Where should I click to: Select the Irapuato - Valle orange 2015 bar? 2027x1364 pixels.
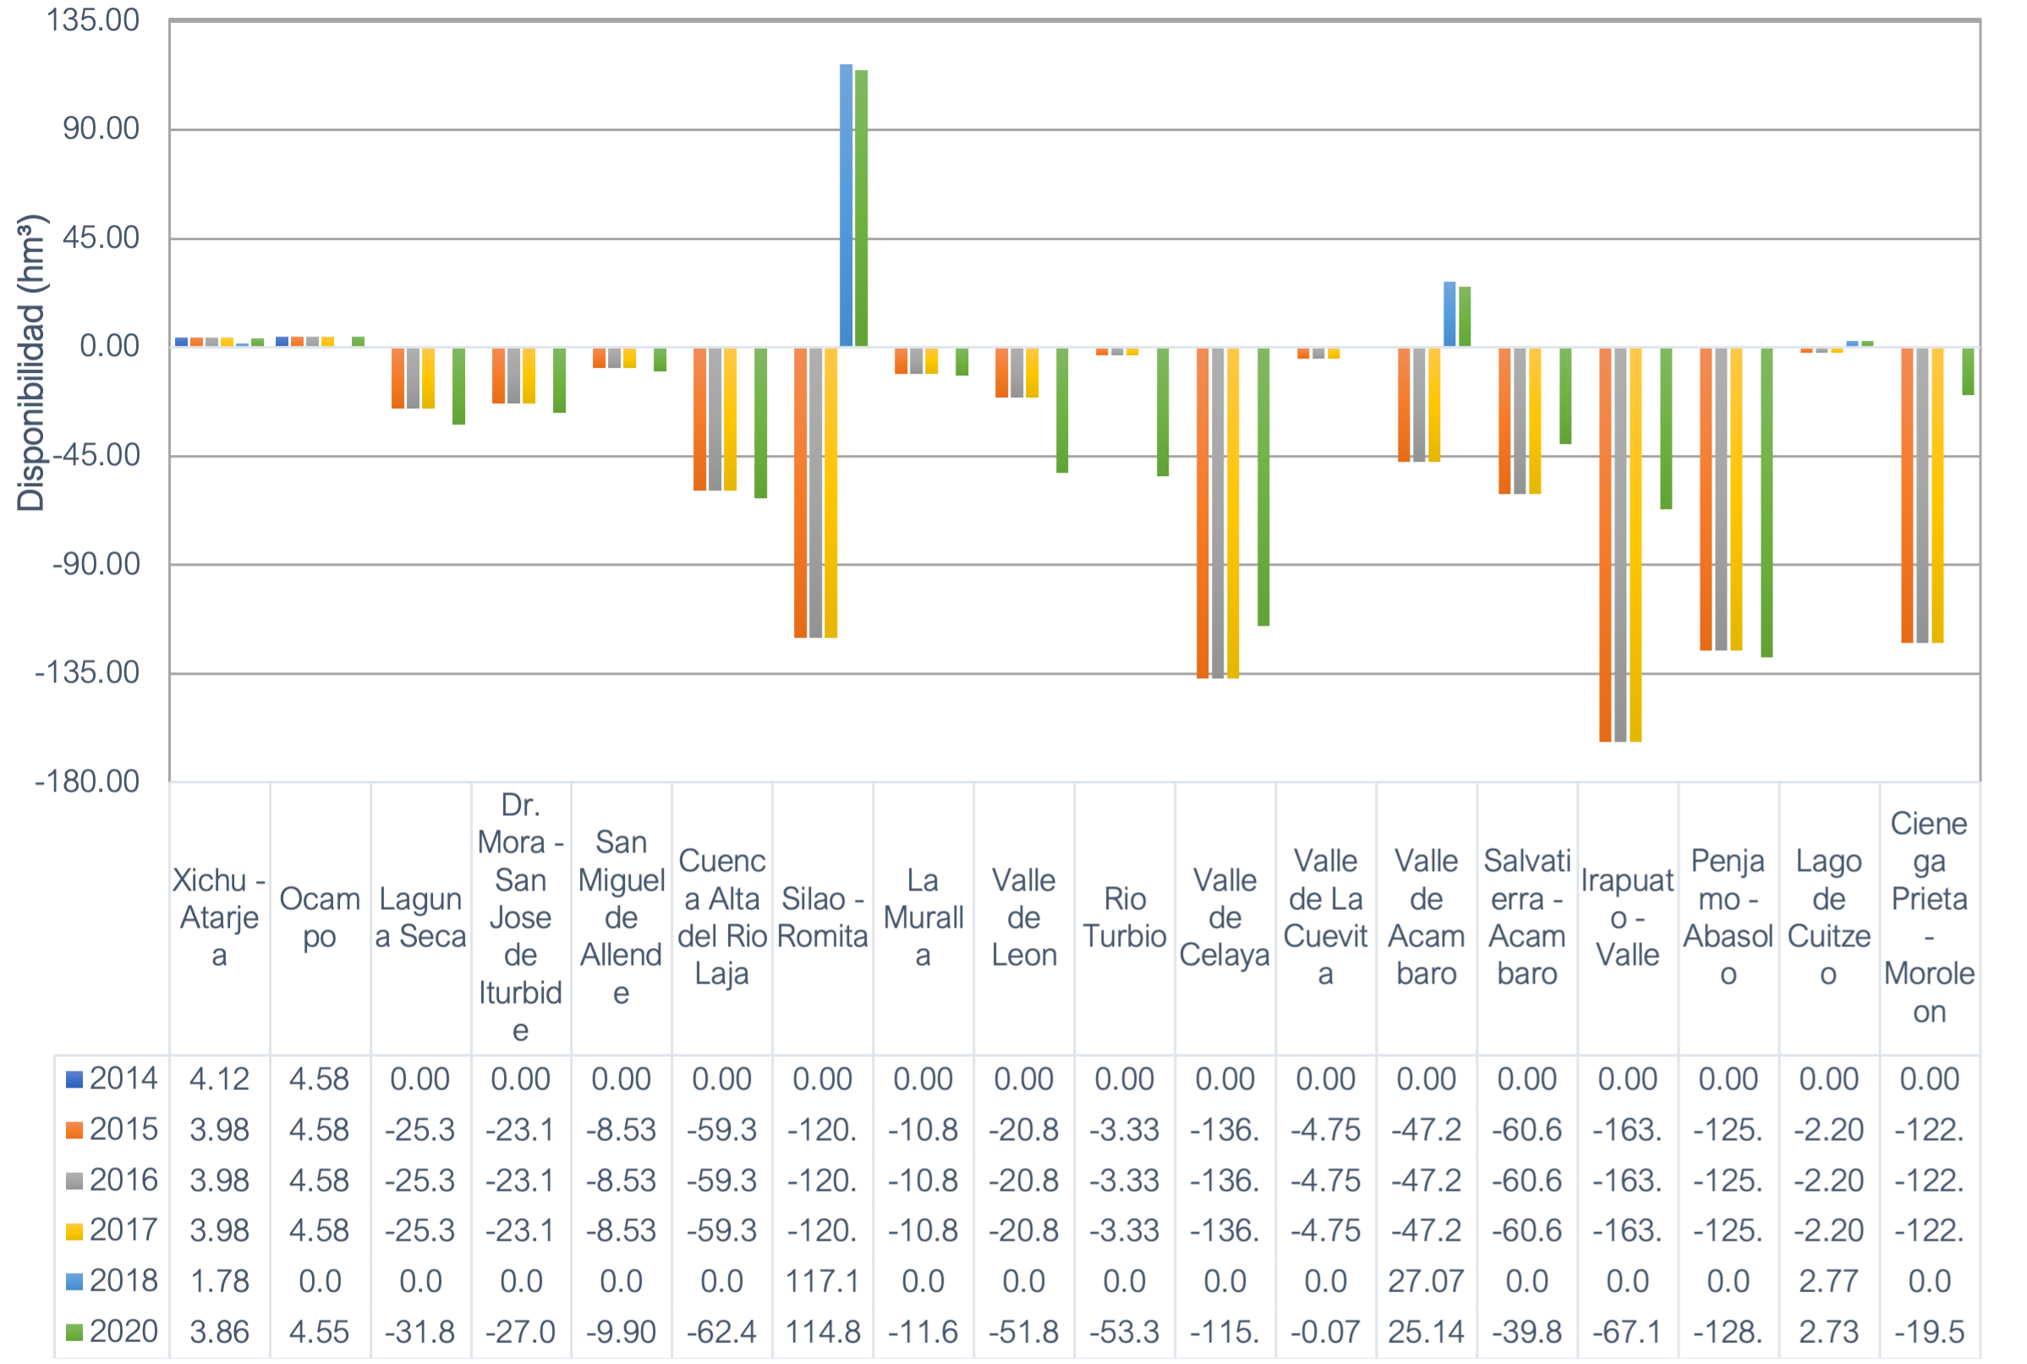tap(1605, 544)
